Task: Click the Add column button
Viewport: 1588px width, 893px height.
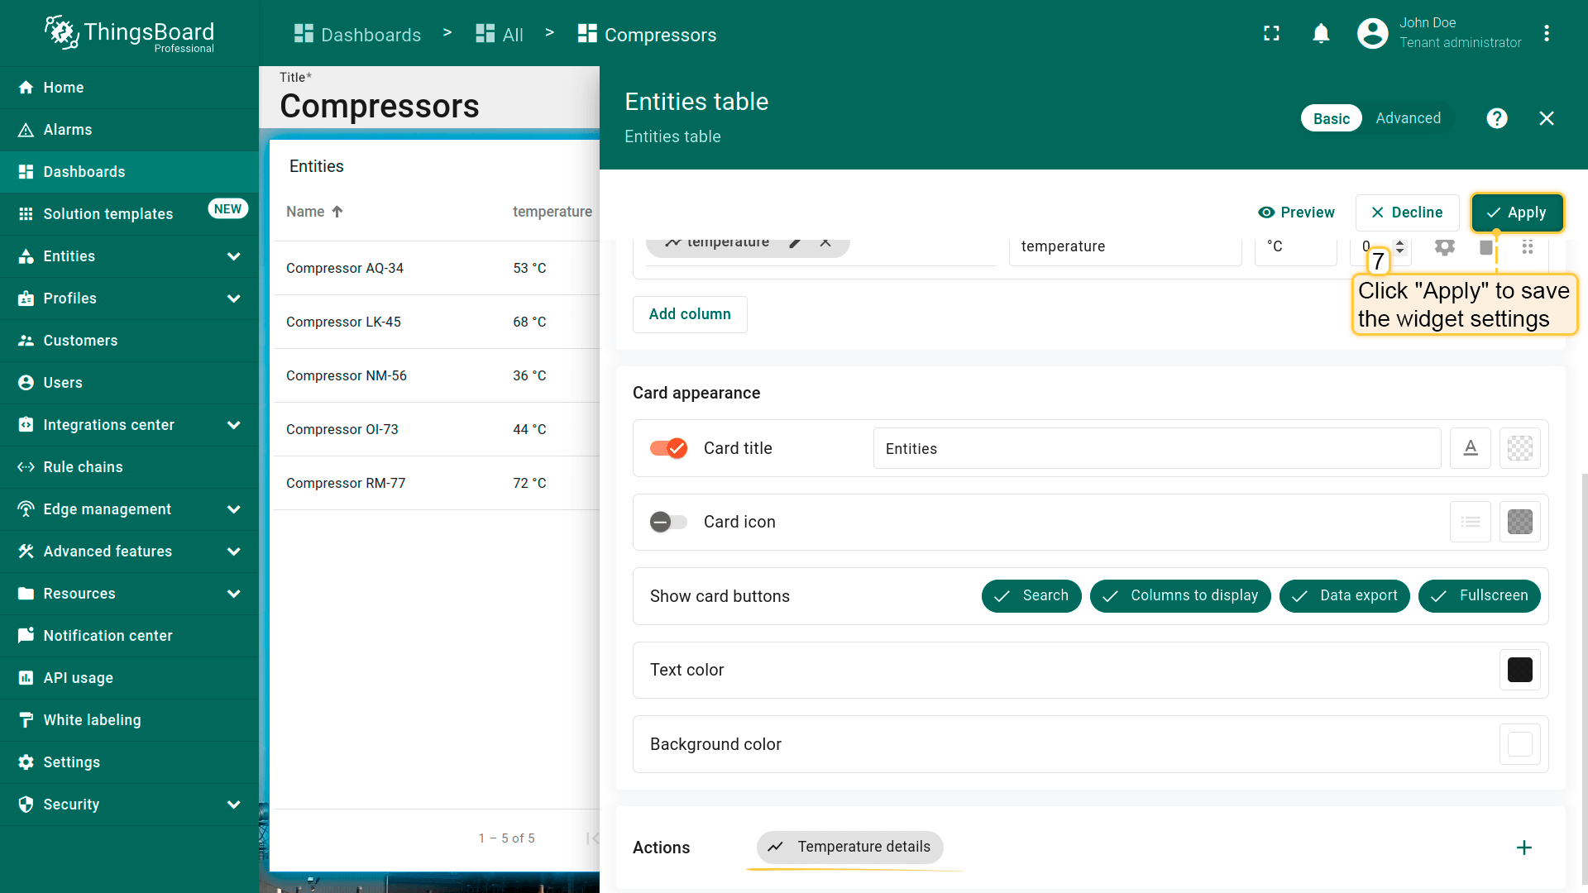Action: (x=689, y=314)
